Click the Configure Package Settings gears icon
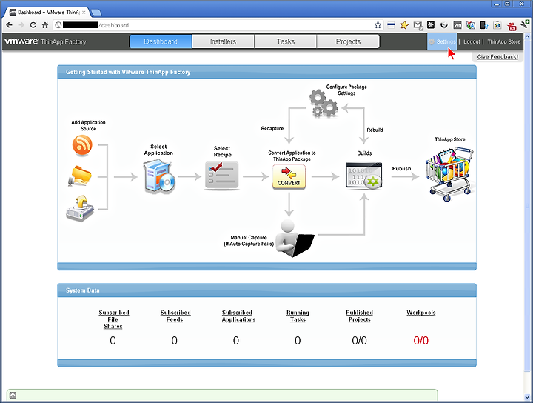 [324, 104]
